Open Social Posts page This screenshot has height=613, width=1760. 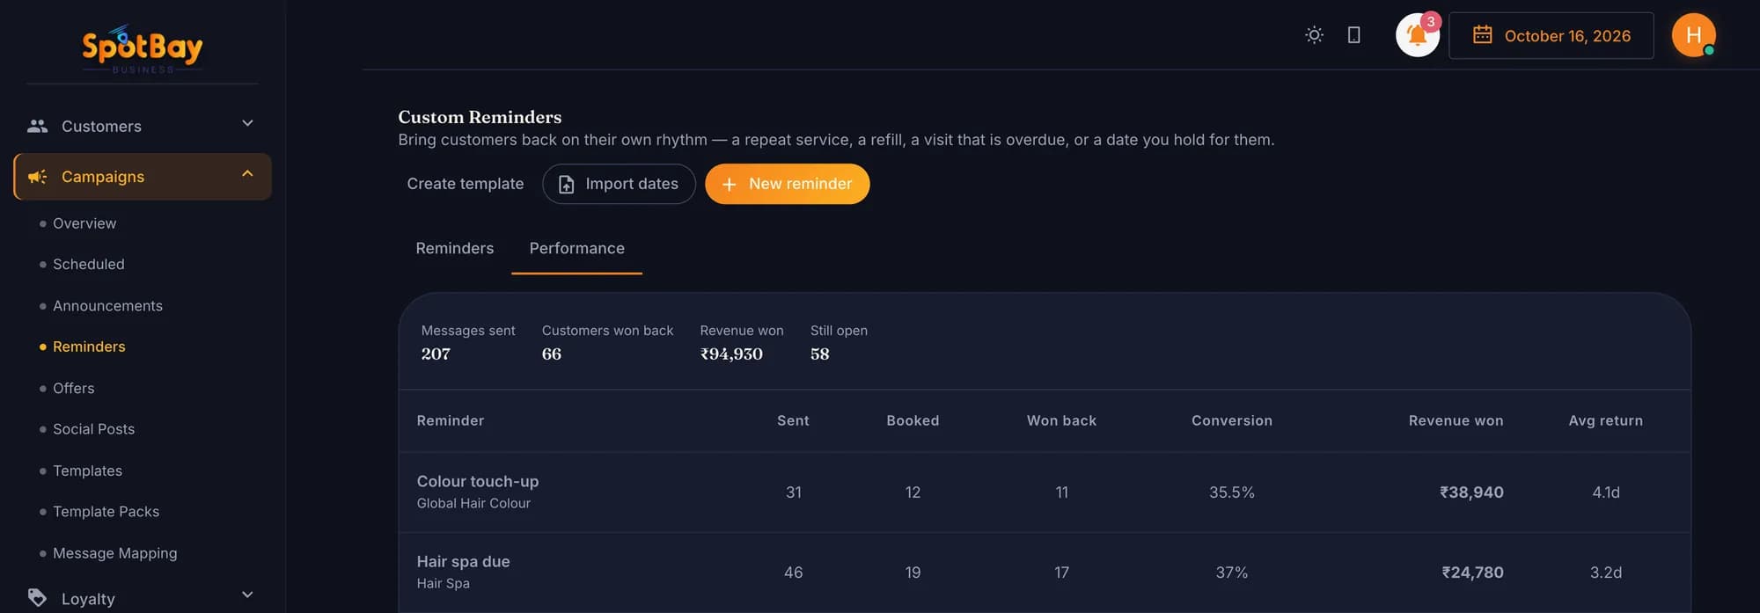point(93,429)
